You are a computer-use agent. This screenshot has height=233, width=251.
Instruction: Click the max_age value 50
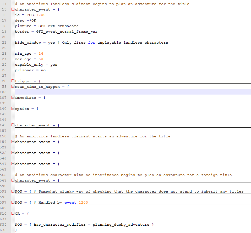tap(41, 59)
